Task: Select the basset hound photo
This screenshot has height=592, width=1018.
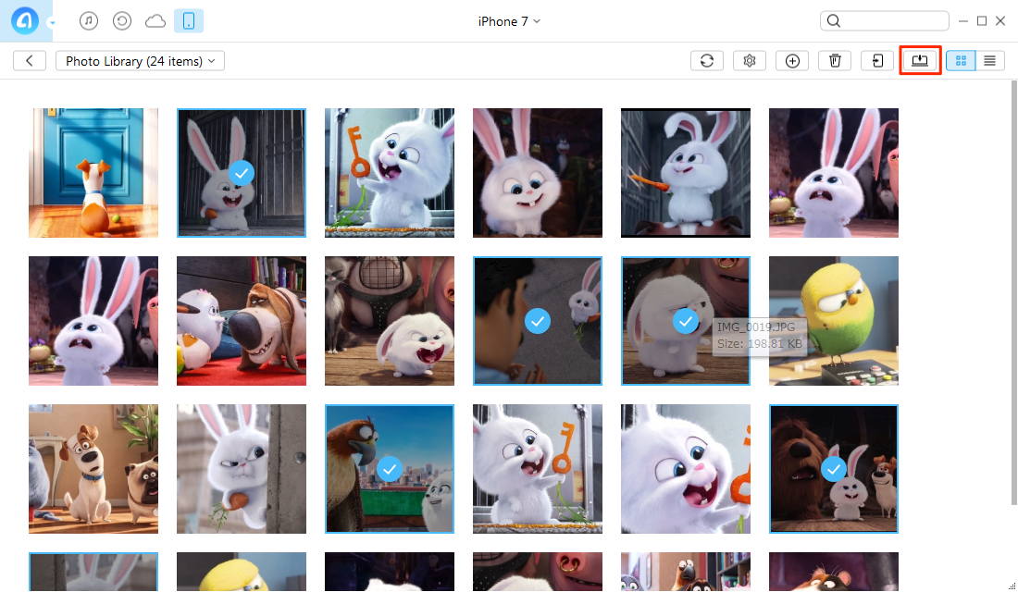Action: click(x=242, y=321)
